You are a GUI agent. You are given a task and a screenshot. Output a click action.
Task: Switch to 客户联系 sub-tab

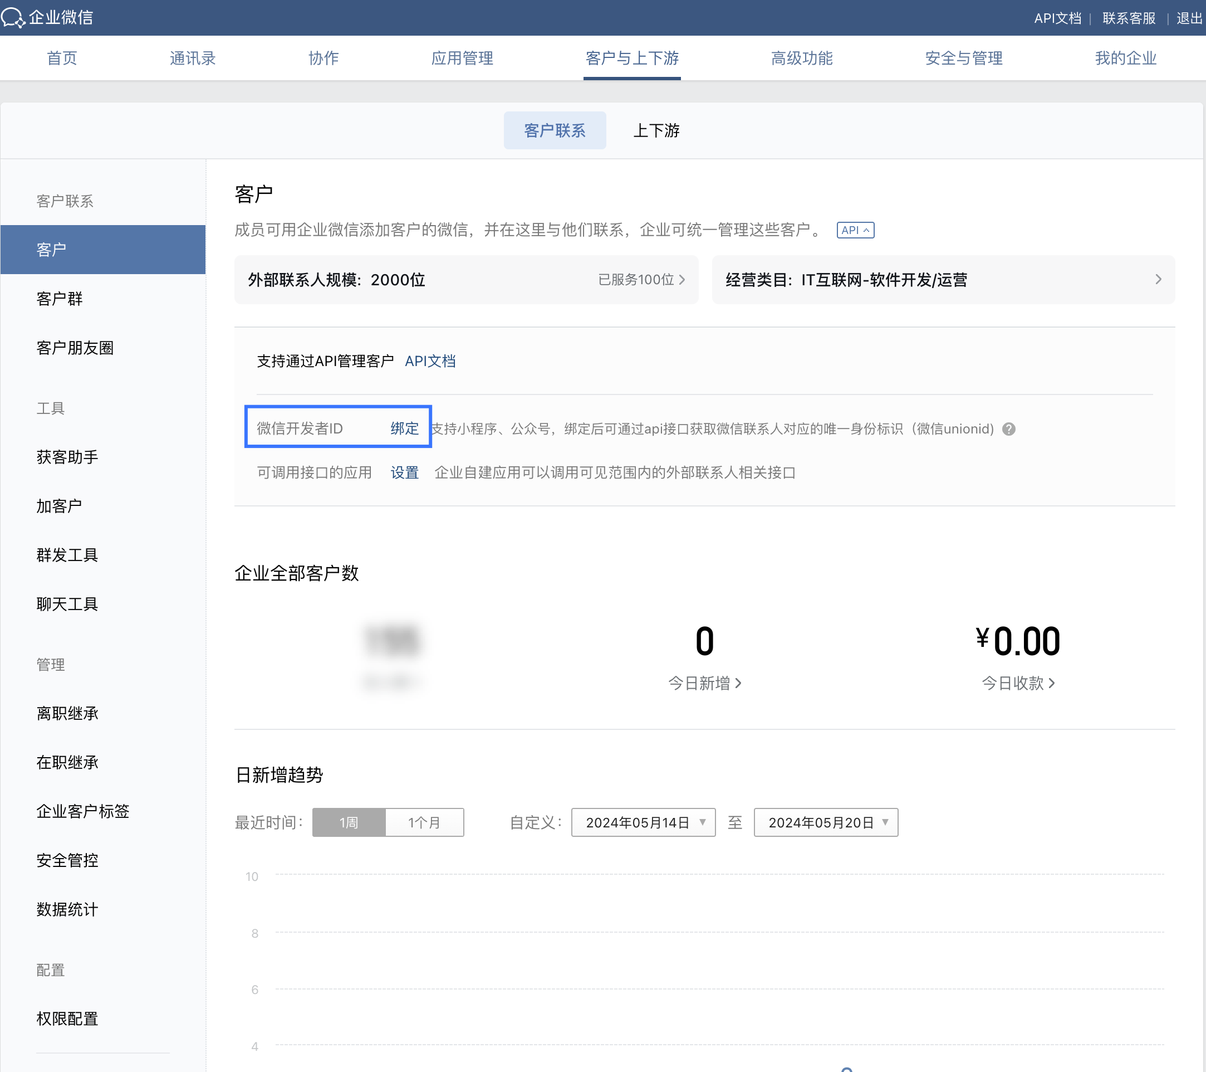[555, 130]
